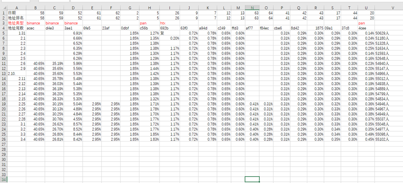Viewport: 403px width, 183px height.
Task: Click the red pan label in column U
Action: (x=366, y=23)
